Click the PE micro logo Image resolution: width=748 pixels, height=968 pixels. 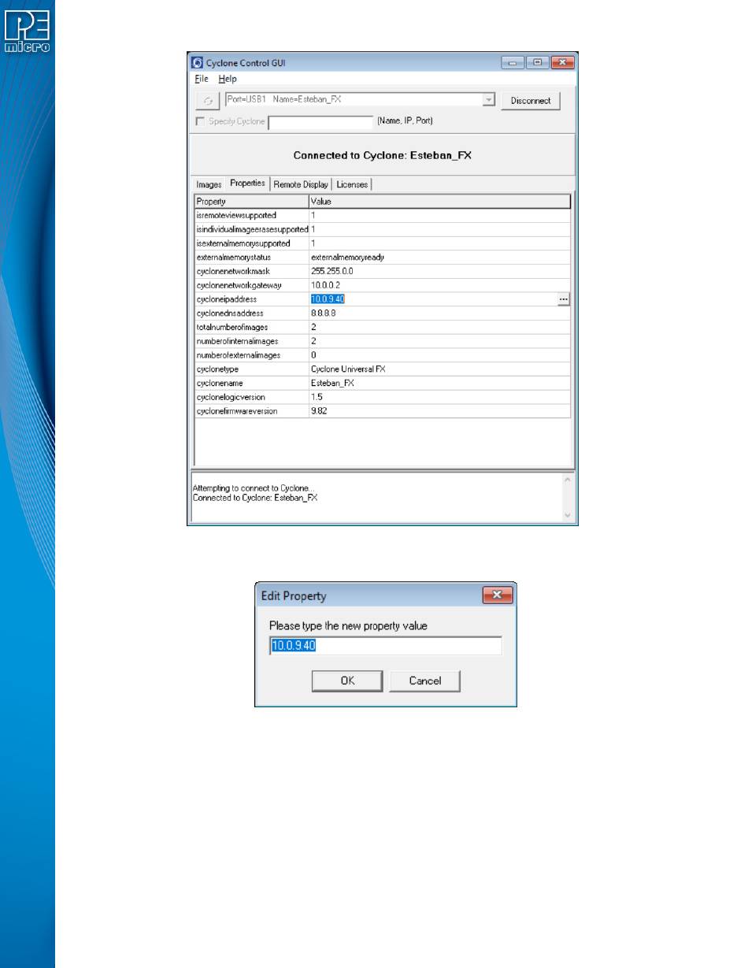[27, 32]
